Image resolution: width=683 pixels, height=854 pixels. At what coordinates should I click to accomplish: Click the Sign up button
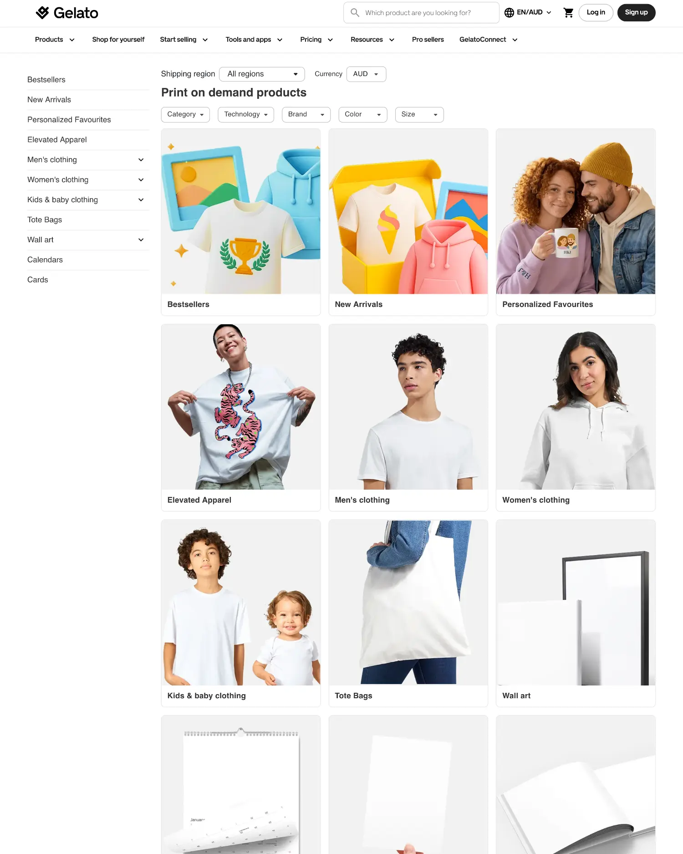click(x=636, y=13)
